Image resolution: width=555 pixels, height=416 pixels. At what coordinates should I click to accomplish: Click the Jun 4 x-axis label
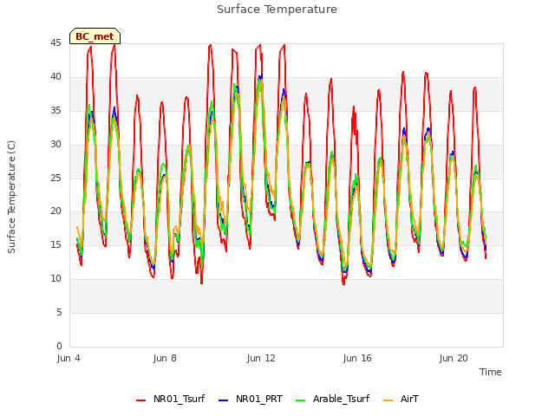tap(69, 358)
